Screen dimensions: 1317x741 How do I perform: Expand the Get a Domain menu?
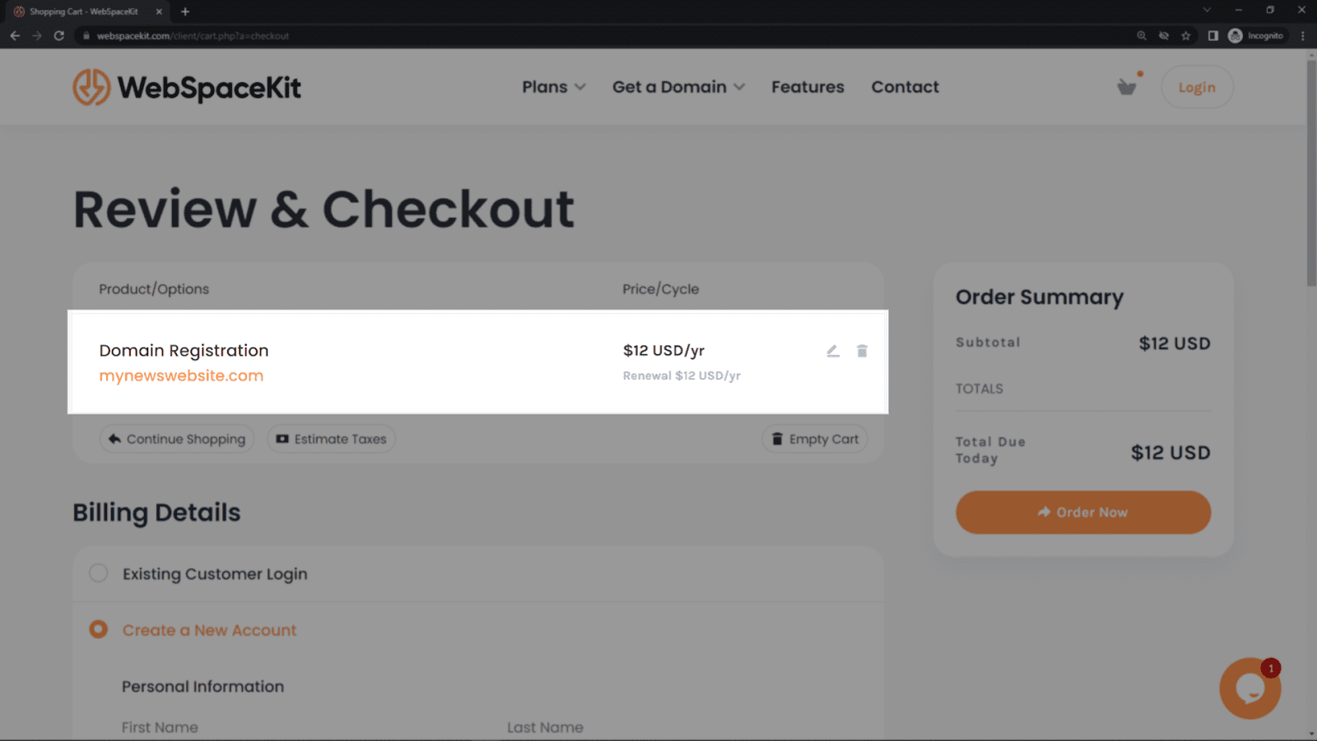coord(678,87)
